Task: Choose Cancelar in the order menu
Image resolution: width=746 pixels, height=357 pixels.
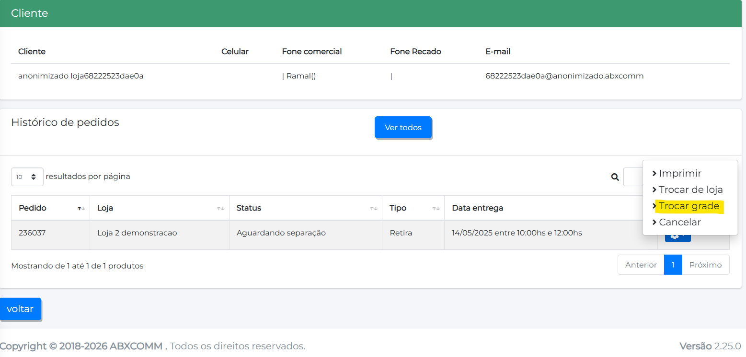Action: coord(679,222)
